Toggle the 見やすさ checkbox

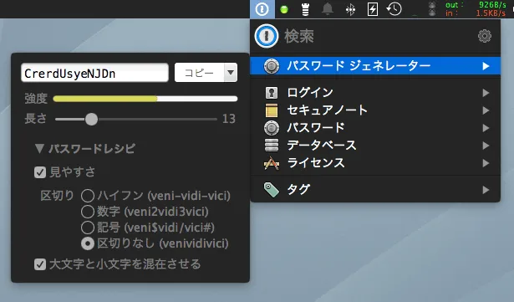click(x=40, y=172)
